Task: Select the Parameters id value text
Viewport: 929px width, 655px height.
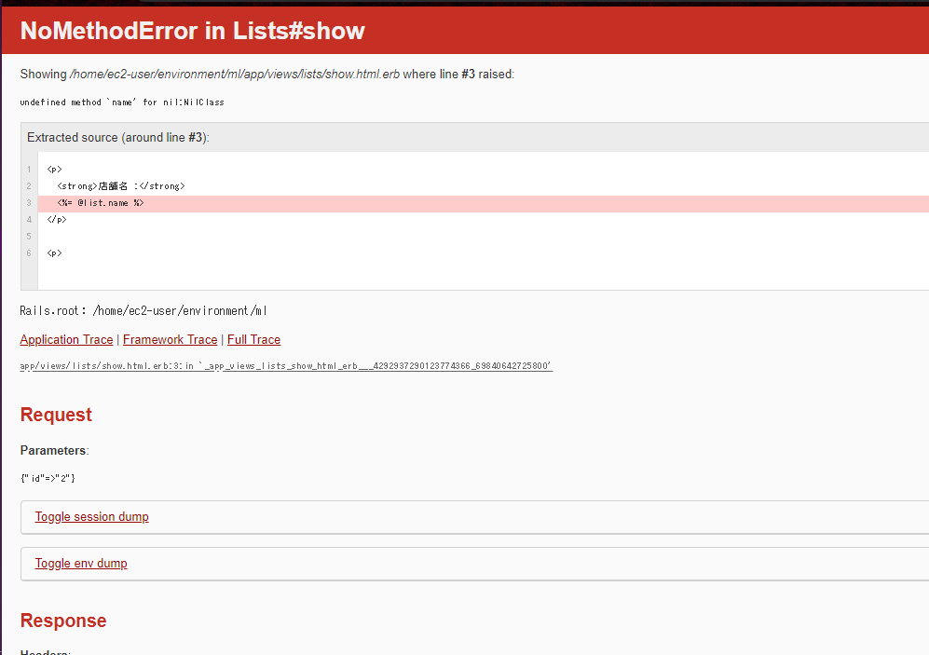Action: 47,478
